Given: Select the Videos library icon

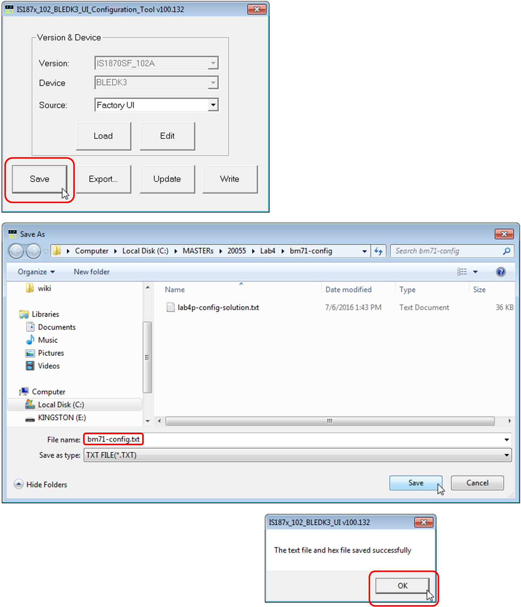Looking at the screenshot, I should (x=30, y=366).
